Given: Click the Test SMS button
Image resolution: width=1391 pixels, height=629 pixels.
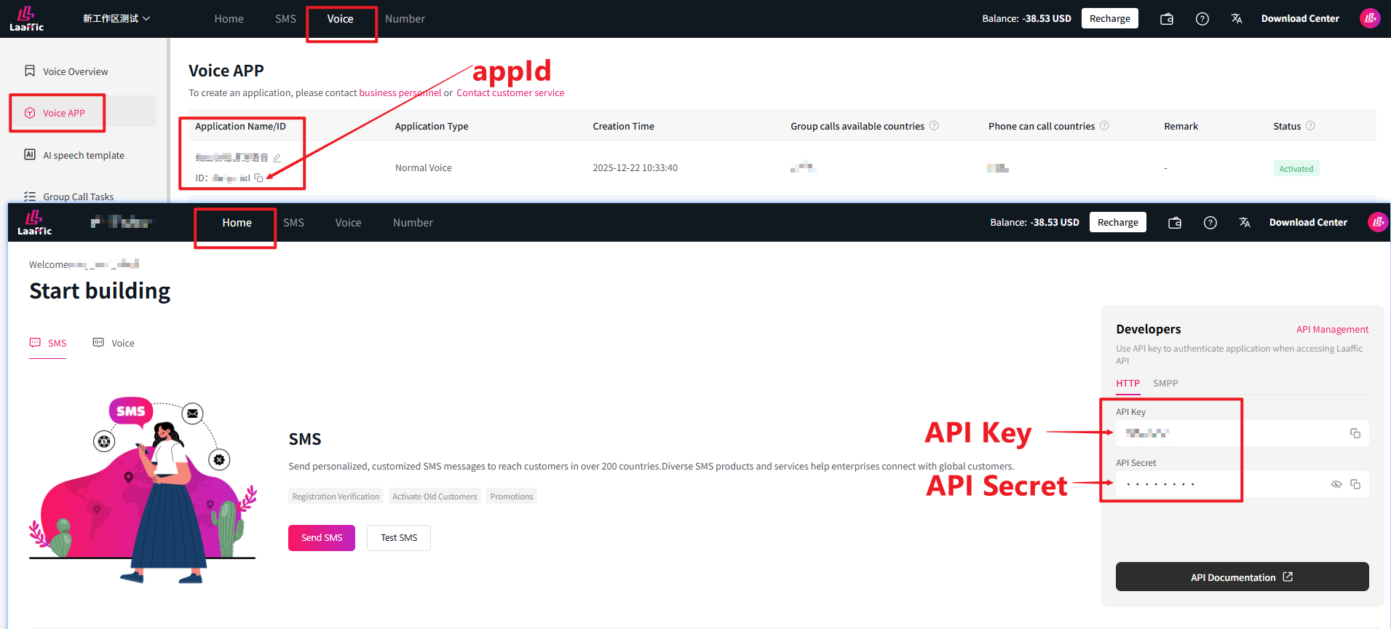Looking at the screenshot, I should pos(398,538).
